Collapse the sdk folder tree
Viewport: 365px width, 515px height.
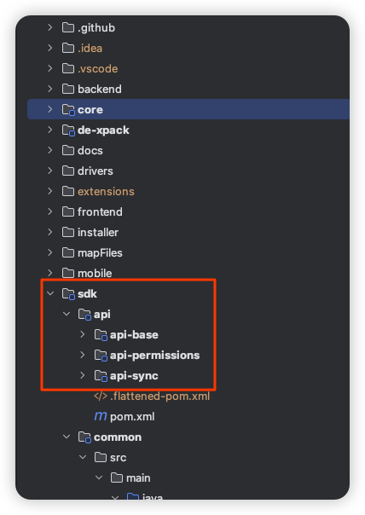[50, 293]
